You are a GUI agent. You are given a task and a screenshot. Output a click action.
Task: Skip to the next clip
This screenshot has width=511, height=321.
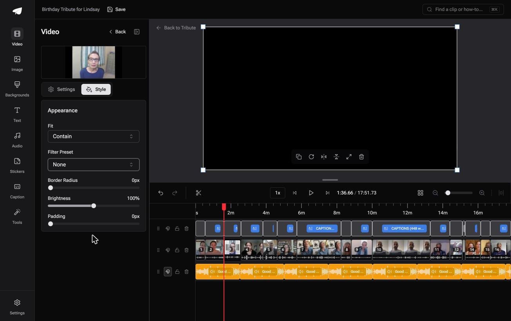(x=328, y=193)
